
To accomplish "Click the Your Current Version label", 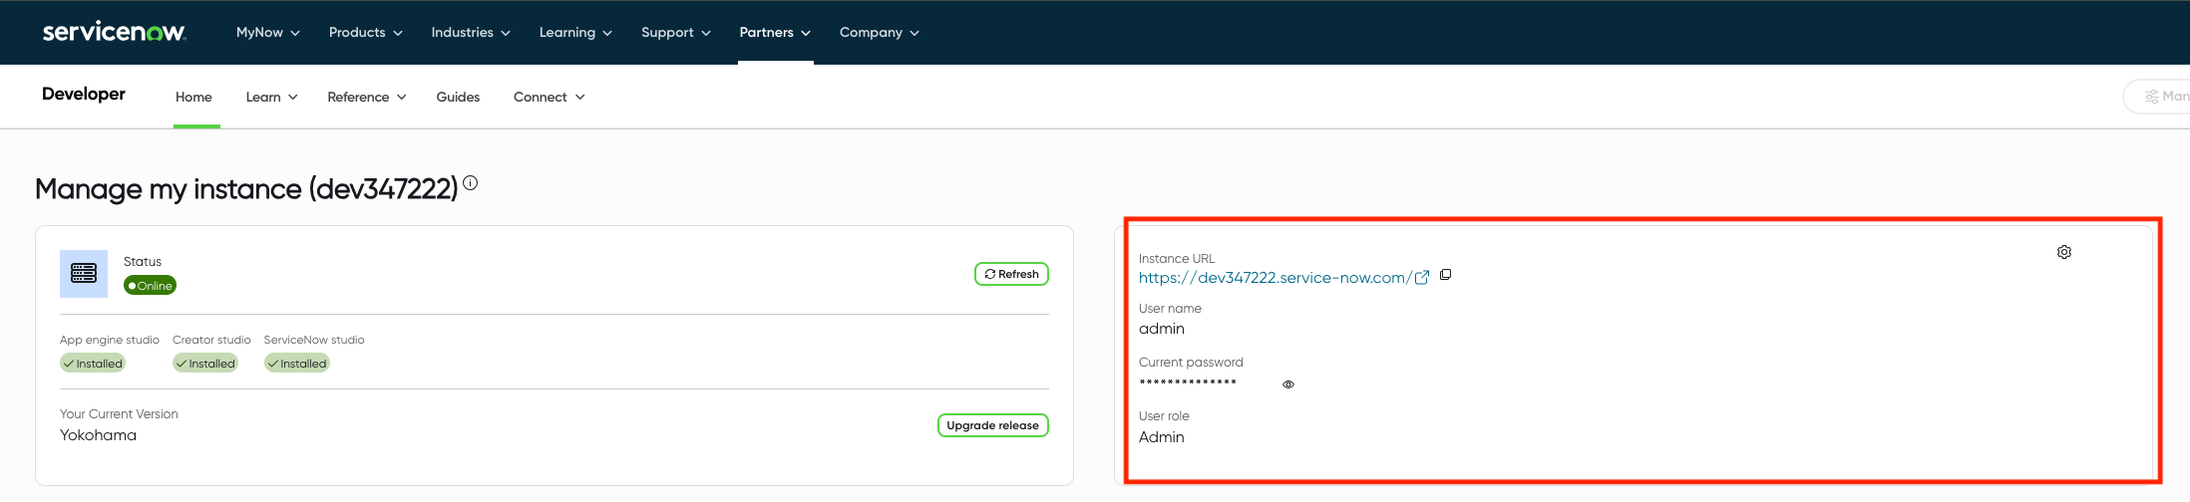I will (119, 414).
